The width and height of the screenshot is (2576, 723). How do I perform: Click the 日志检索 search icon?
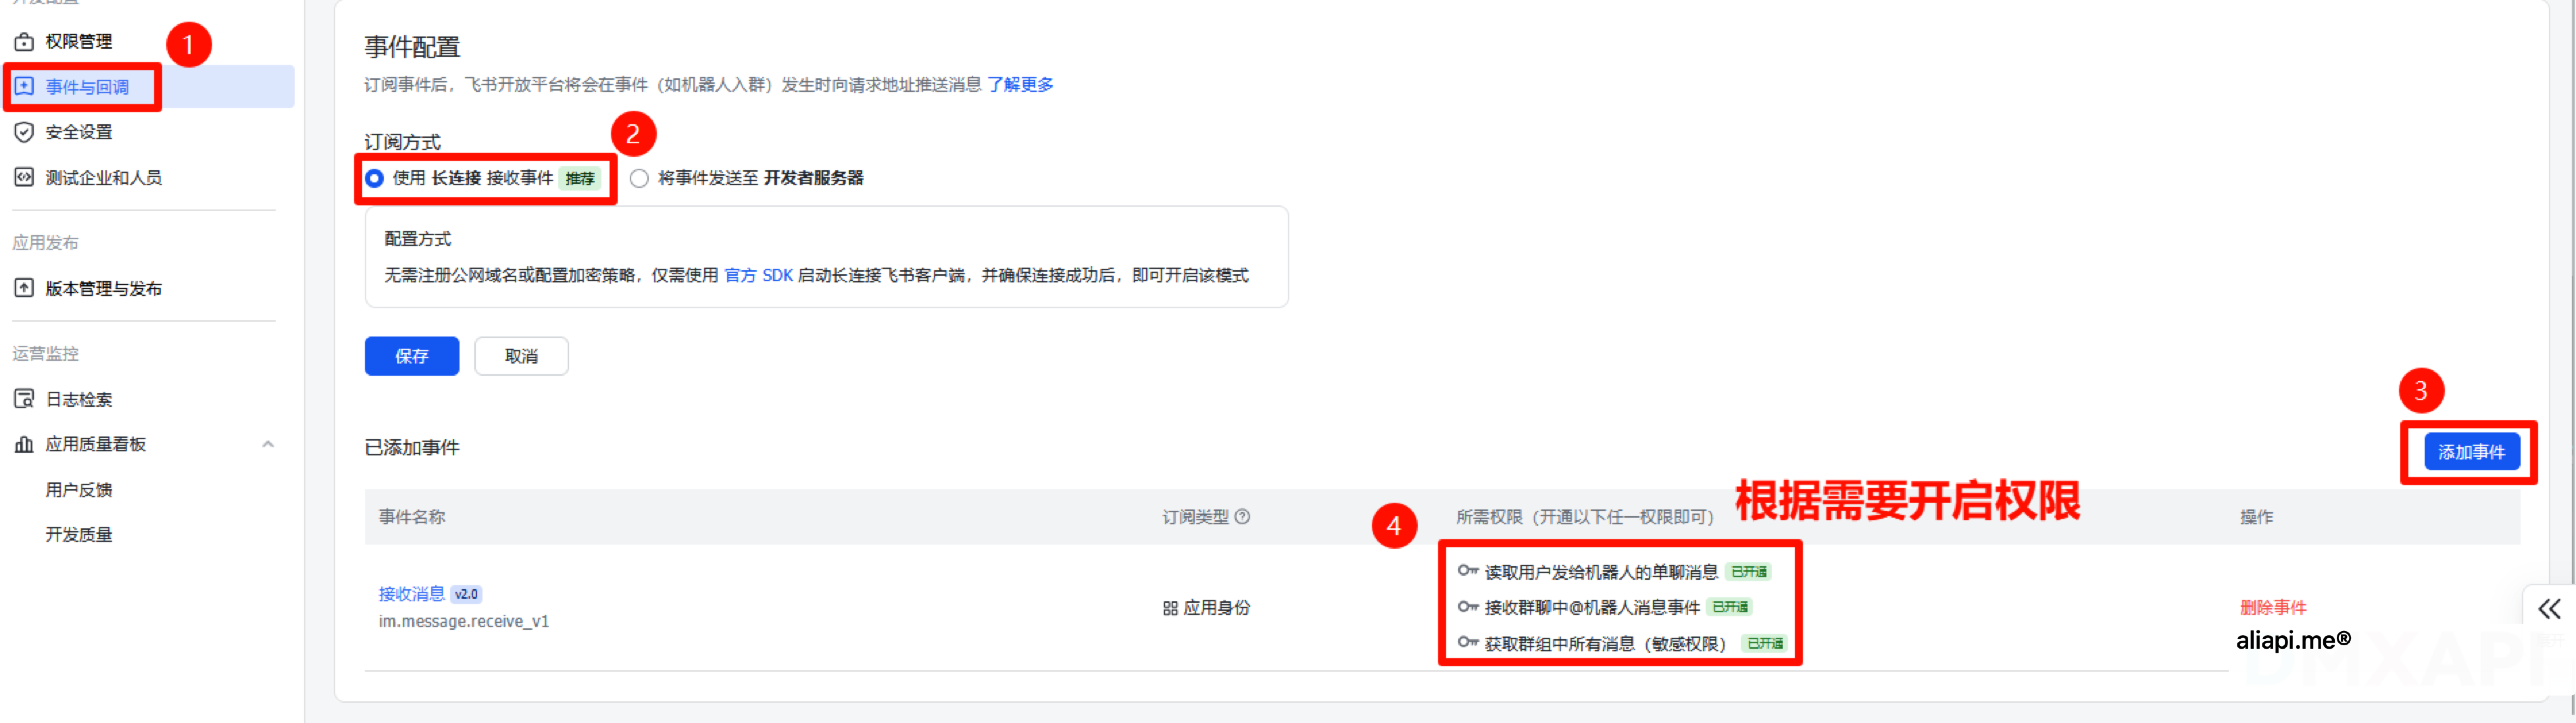24,399
